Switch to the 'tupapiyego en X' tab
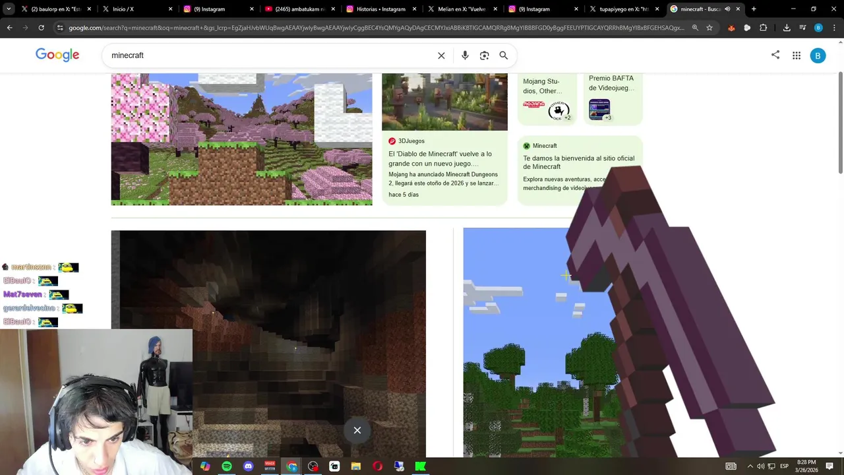 tap(624, 9)
